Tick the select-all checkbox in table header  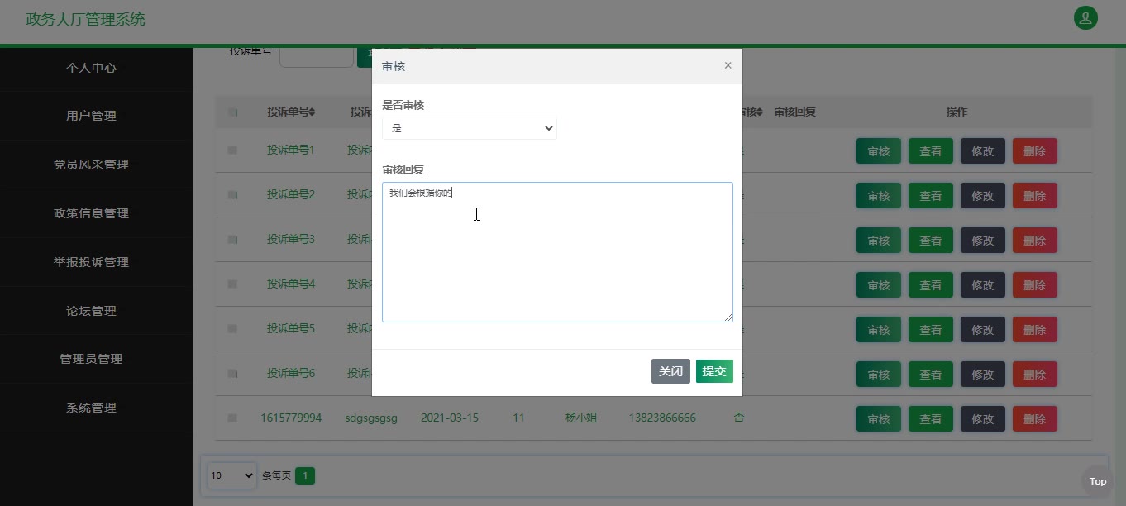tap(232, 112)
